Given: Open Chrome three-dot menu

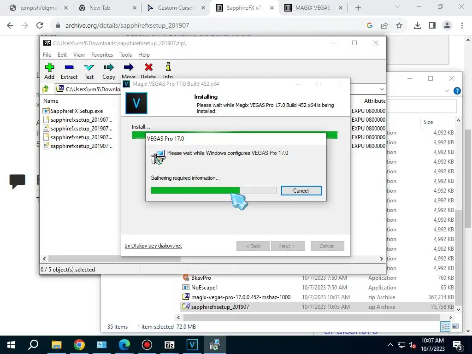Looking at the screenshot, I should pos(462,25).
